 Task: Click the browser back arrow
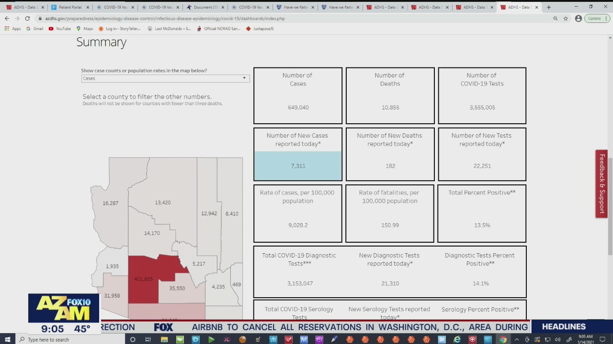pyautogui.click(x=7, y=18)
